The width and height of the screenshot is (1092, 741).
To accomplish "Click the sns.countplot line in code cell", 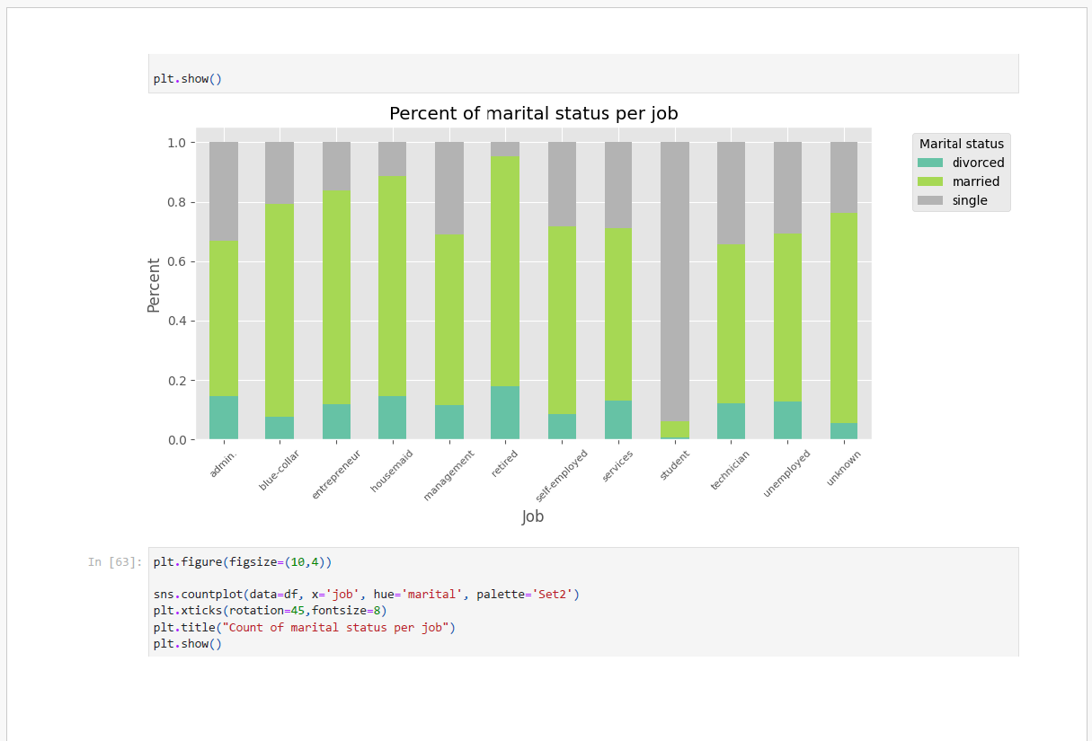I will [366, 595].
